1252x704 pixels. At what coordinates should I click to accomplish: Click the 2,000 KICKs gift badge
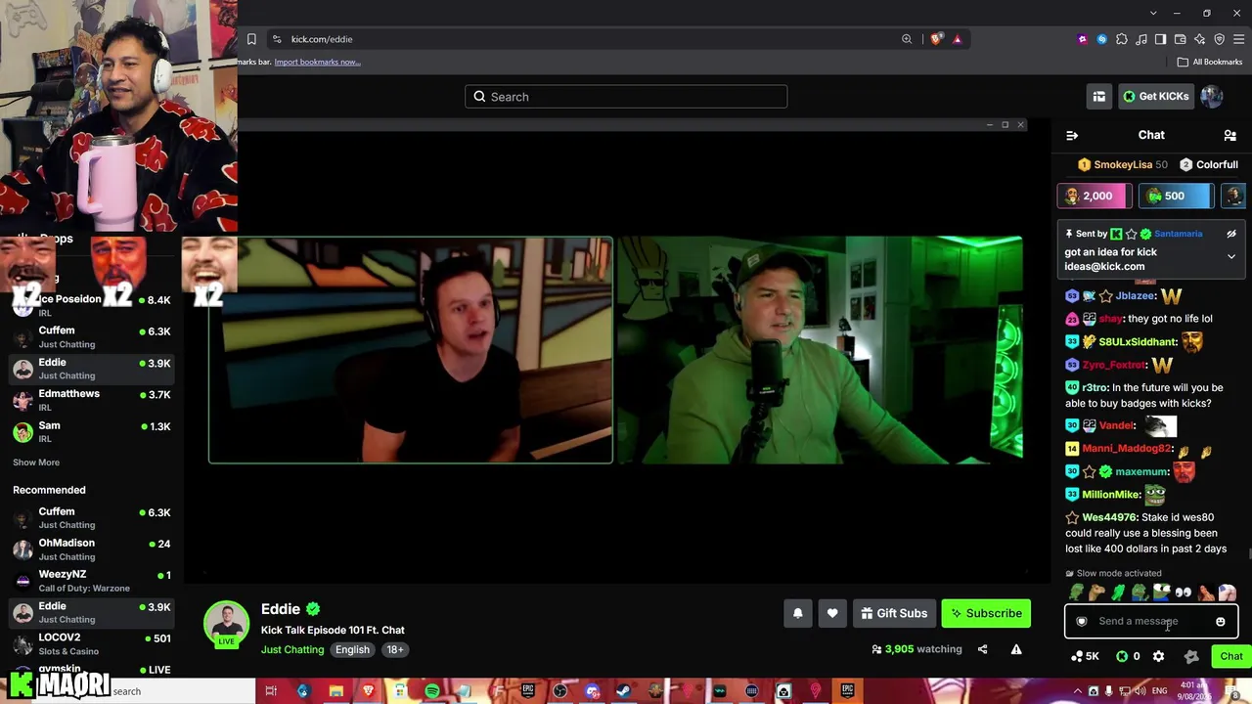(x=1095, y=196)
